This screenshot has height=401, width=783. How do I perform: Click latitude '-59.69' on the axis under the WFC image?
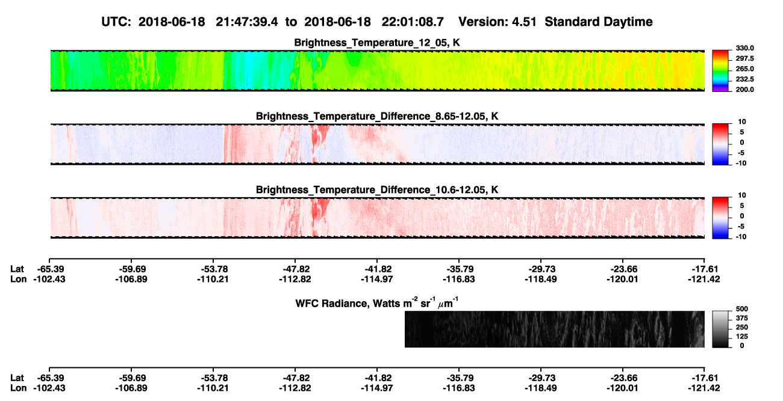click(x=131, y=378)
